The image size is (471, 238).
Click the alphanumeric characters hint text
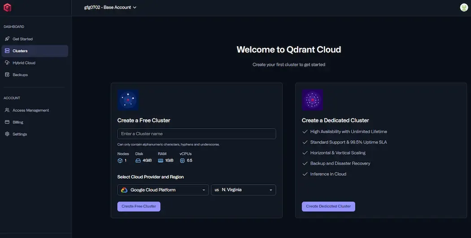[x=169, y=144]
